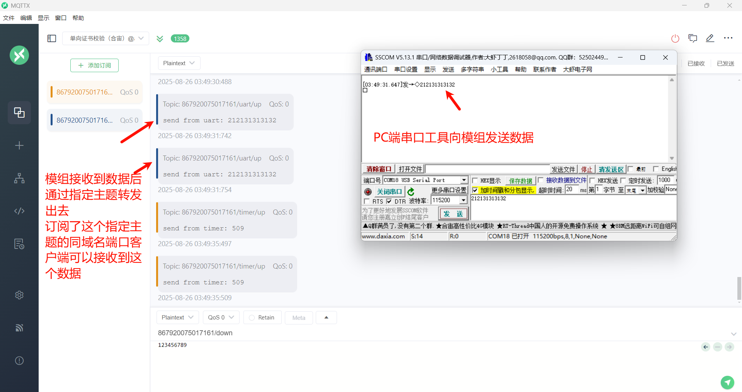Click the 定时发送 interval field 1000
This screenshot has height=392, width=742.
coord(665,180)
